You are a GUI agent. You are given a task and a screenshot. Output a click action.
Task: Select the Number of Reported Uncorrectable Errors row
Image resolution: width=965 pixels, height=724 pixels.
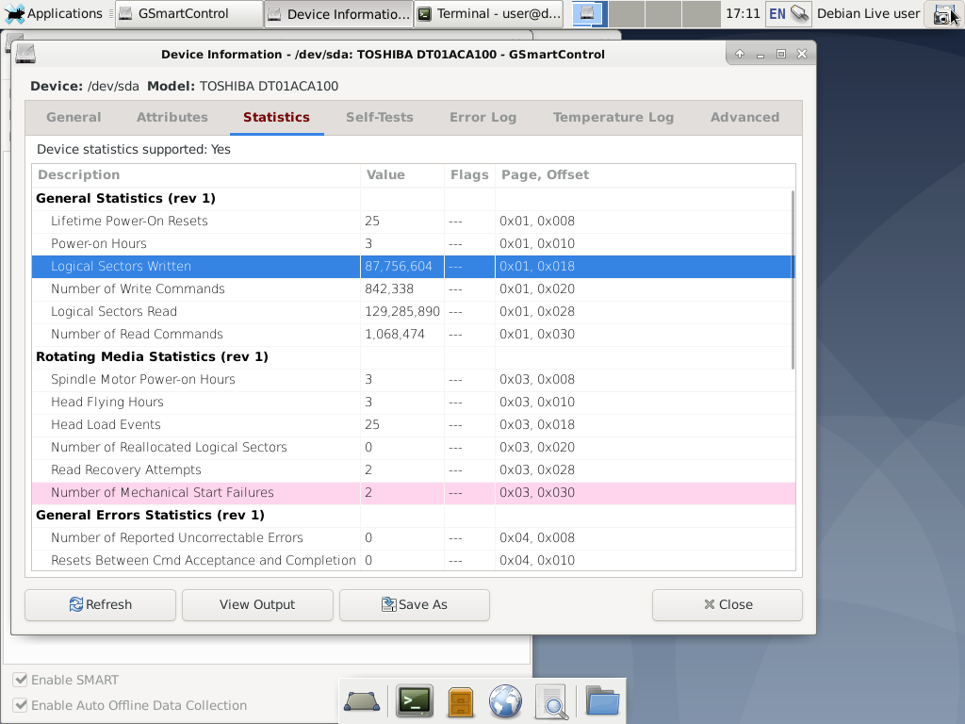point(414,538)
